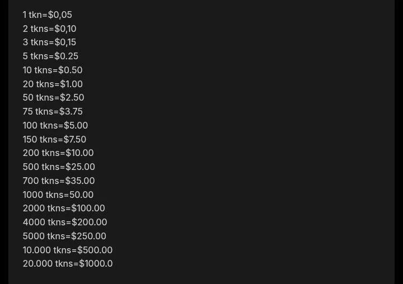Image resolution: width=403 pixels, height=284 pixels.
Task: Click the '3 tkns=$0,15' price entry
Action: [x=49, y=42]
